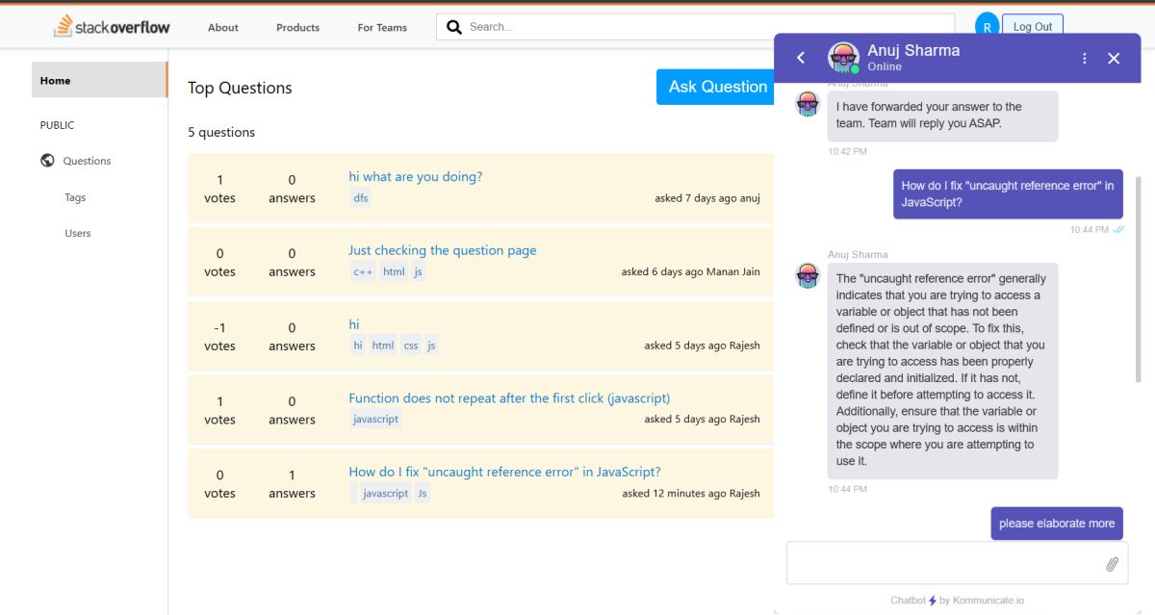
Task: Click the globe icon beside Questions
Action: [47, 161]
